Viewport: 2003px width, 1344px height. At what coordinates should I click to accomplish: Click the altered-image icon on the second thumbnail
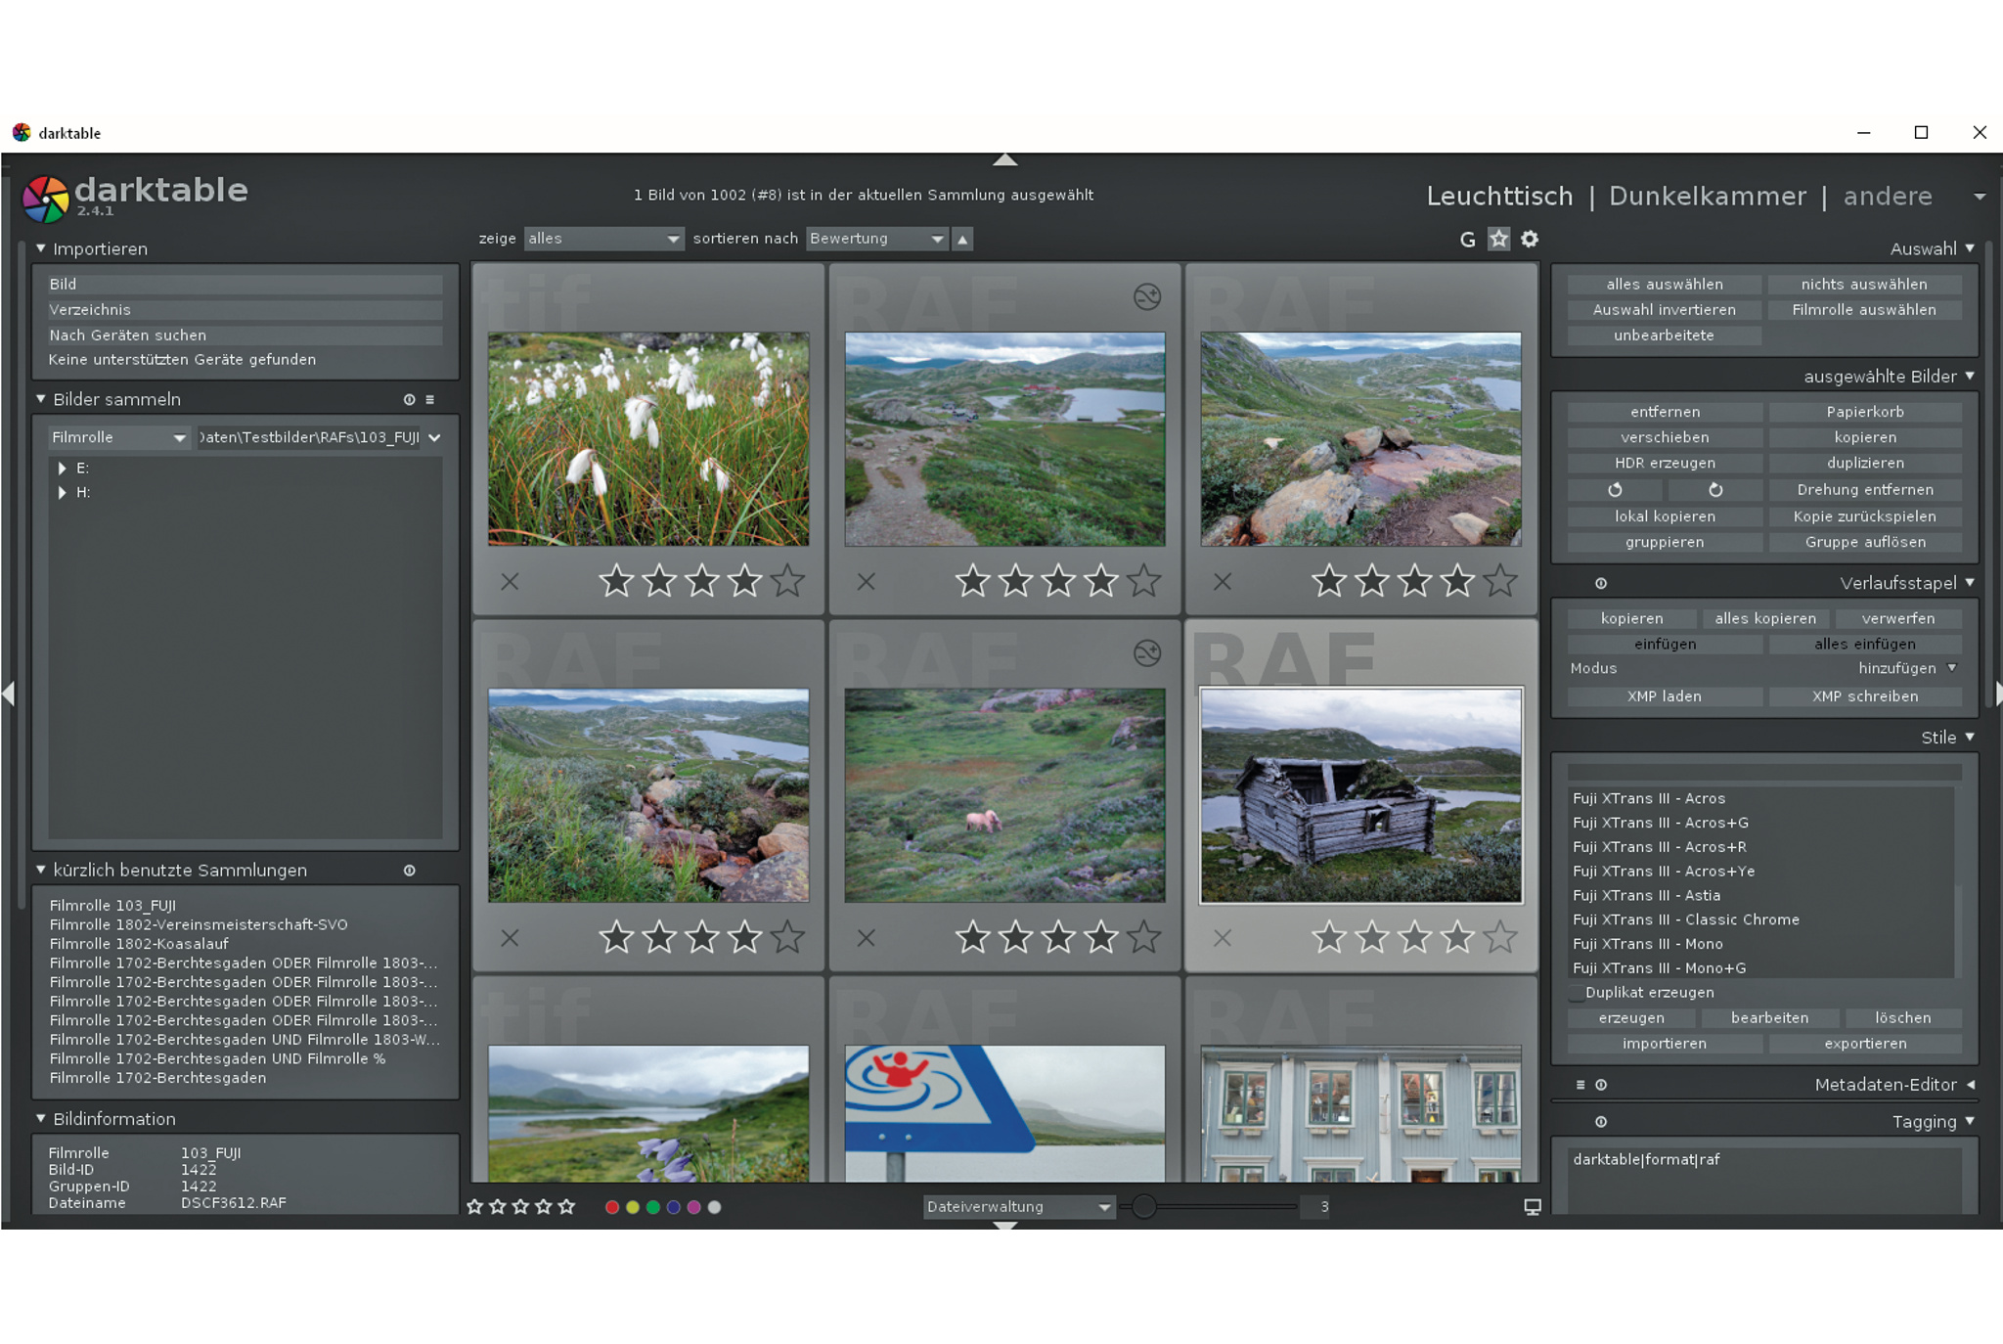click(x=1146, y=296)
